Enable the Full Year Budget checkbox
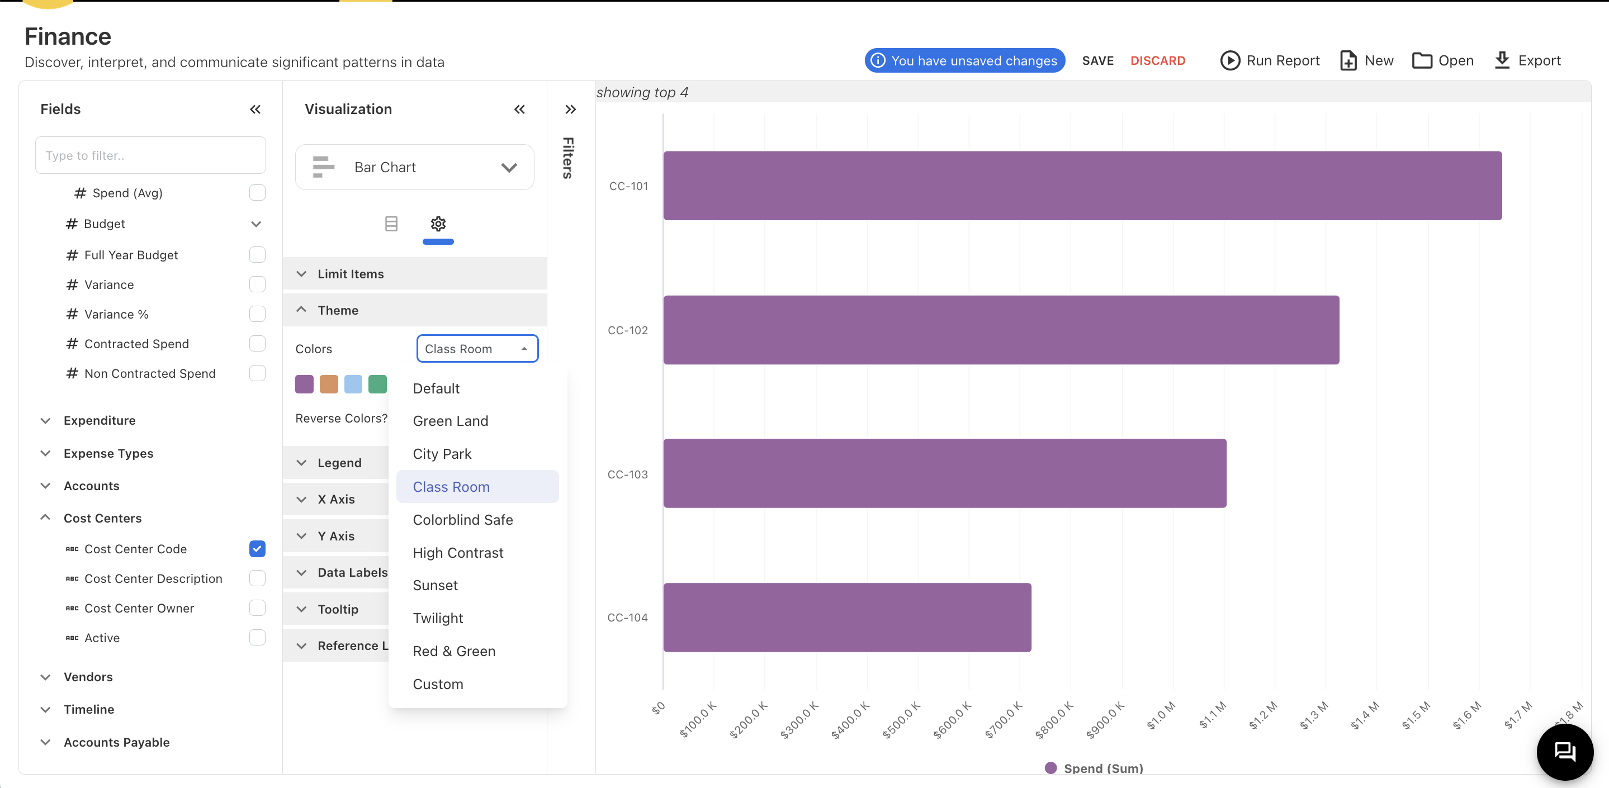1609x788 pixels. [257, 255]
